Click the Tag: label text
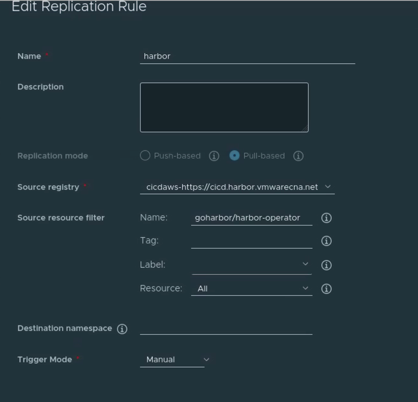Viewport: 418px width, 402px height. 150,241
